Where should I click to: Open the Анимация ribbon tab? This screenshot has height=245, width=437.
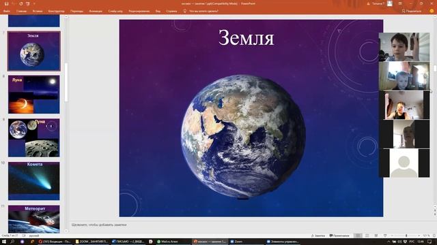point(96,11)
